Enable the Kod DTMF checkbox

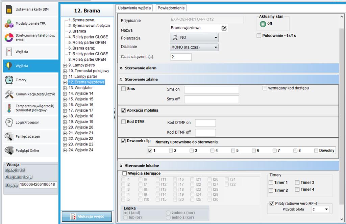coord(123,121)
